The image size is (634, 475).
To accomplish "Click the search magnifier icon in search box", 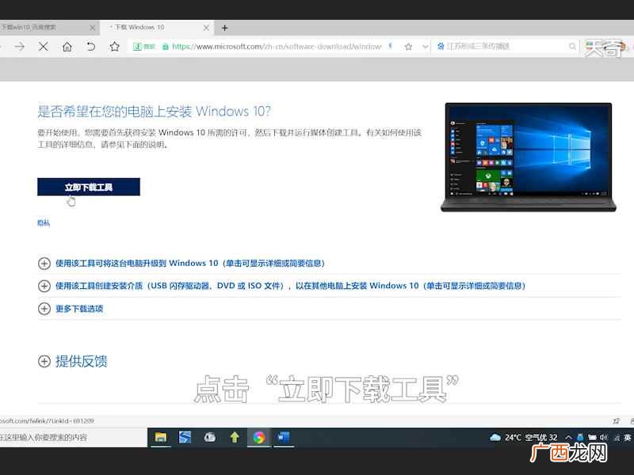I will [x=572, y=47].
